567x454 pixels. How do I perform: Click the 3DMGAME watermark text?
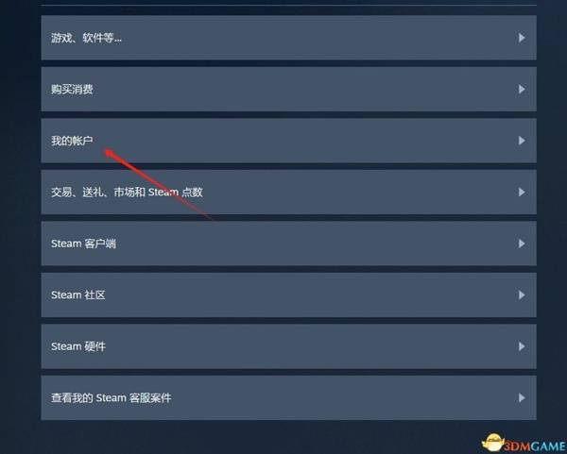(536, 446)
